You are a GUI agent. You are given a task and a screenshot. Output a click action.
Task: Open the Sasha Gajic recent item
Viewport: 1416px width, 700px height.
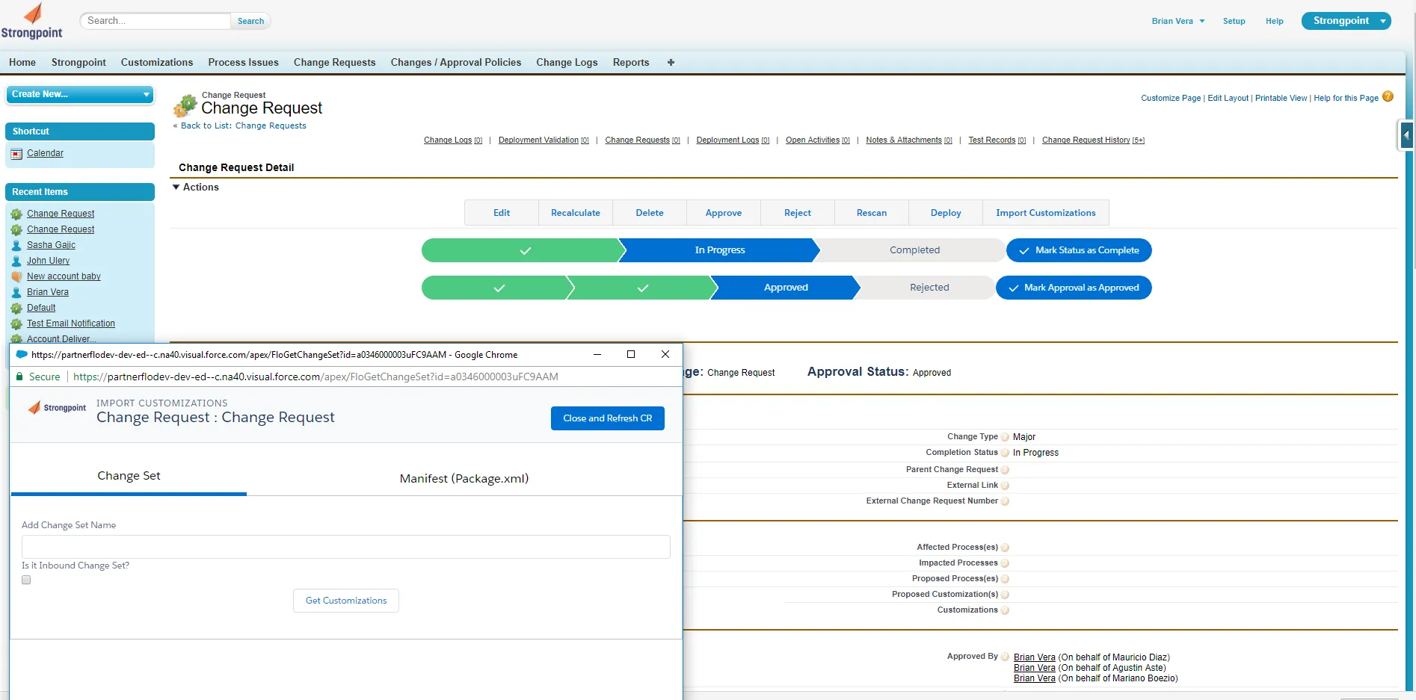click(51, 245)
